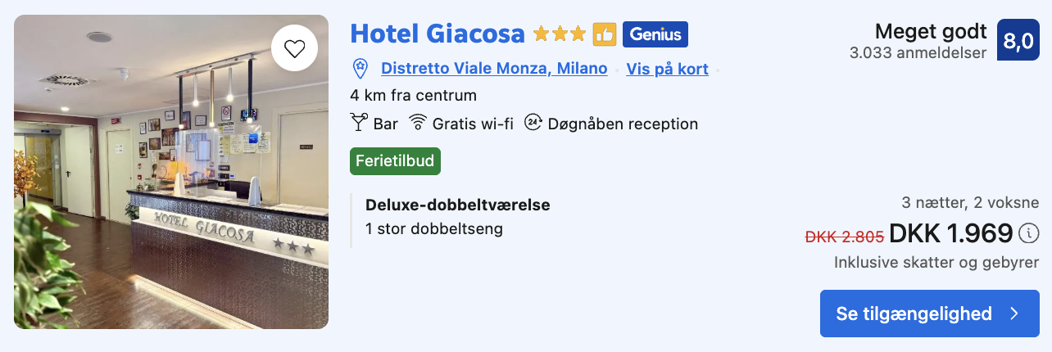Click the 8,0 review score badge
The width and height of the screenshot is (1052, 352).
1018,40
